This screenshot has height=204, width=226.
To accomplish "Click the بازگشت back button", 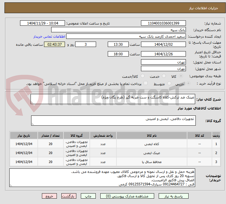I will coord(69,196).
